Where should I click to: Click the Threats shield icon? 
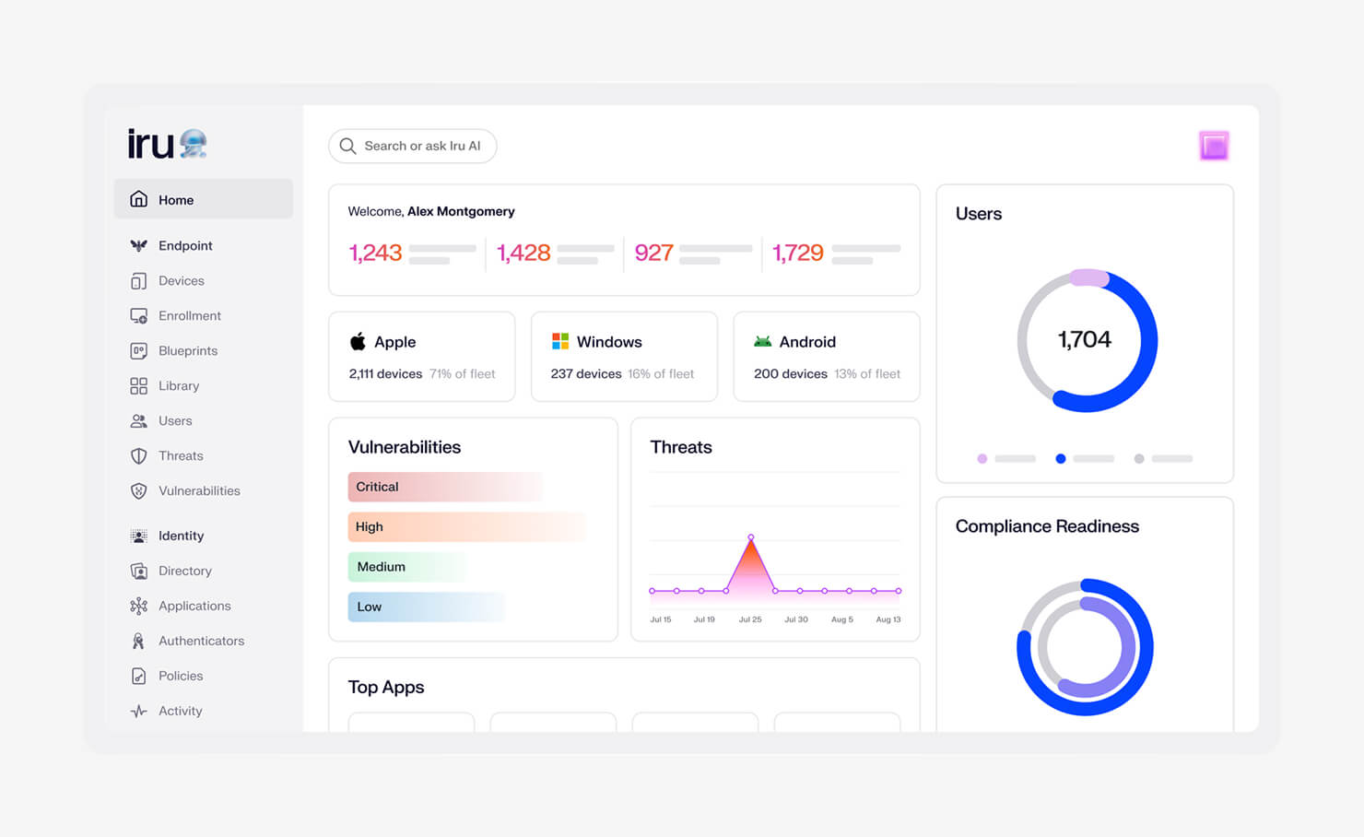tap(138, 455)
